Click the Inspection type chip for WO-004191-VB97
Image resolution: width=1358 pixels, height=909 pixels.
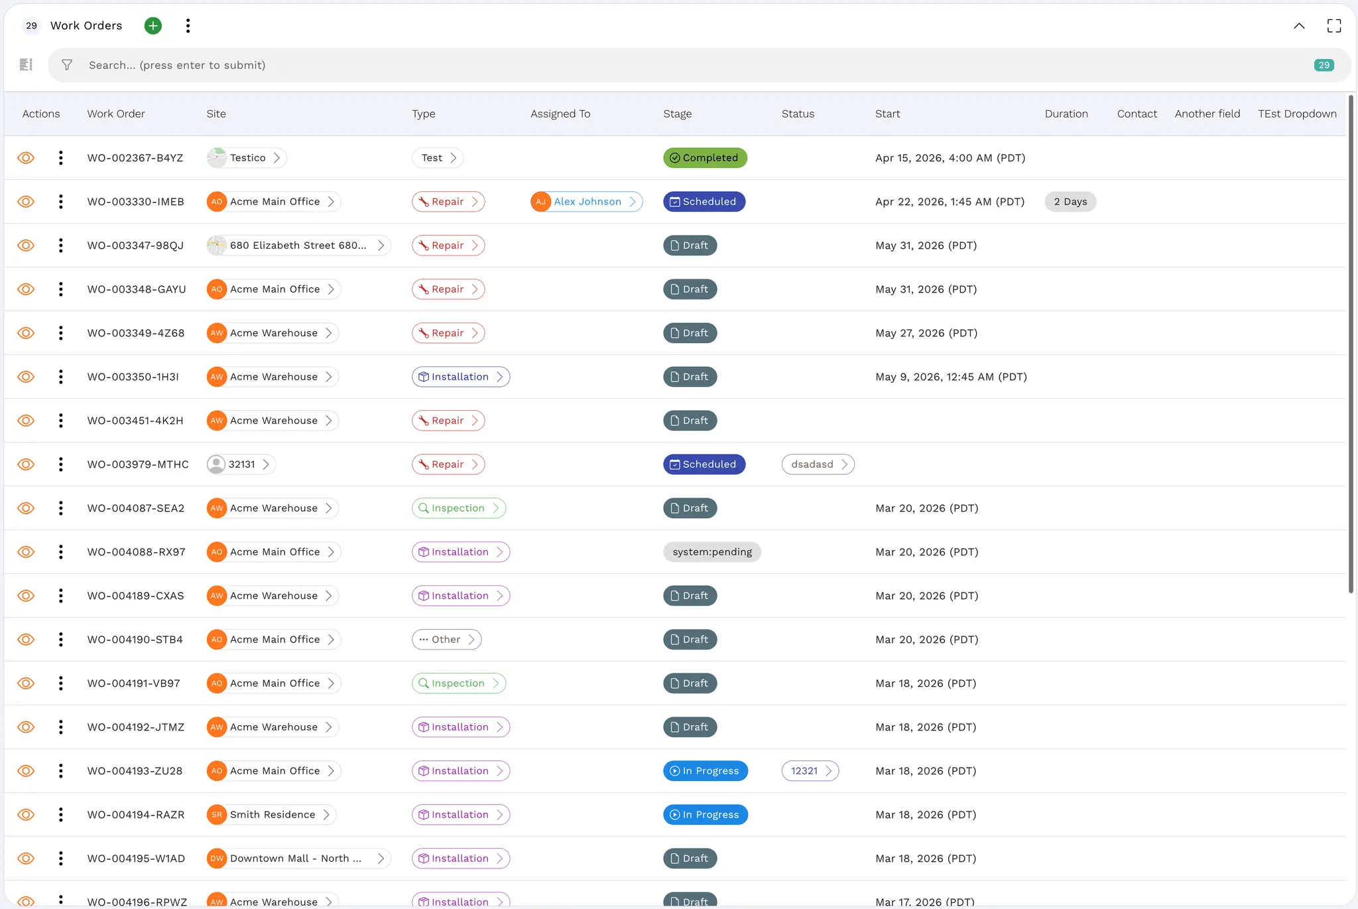coord(459,683)
